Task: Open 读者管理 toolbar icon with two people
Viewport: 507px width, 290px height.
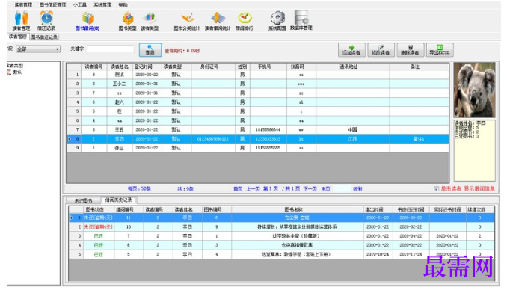Action: (x=22, y=20)
